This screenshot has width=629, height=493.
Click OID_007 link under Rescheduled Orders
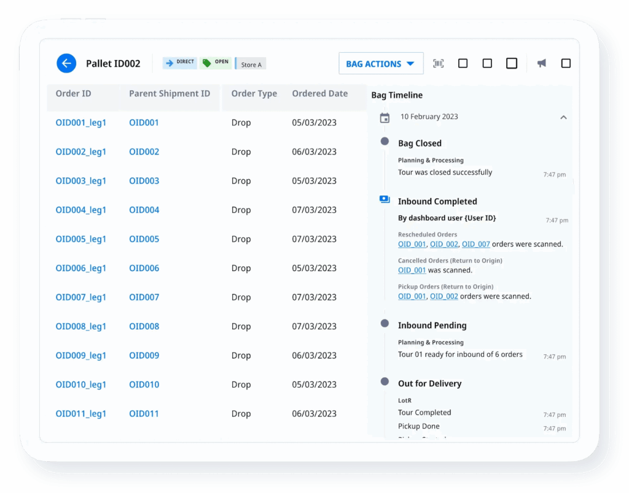pyautogui.click(x=475, y=244)
